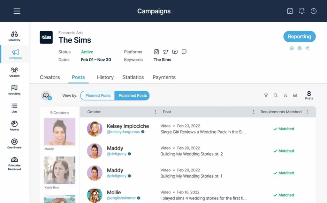Click Mollie's avatar image
This screenshot has height=203, width=327.
click(x=95, y=195)
